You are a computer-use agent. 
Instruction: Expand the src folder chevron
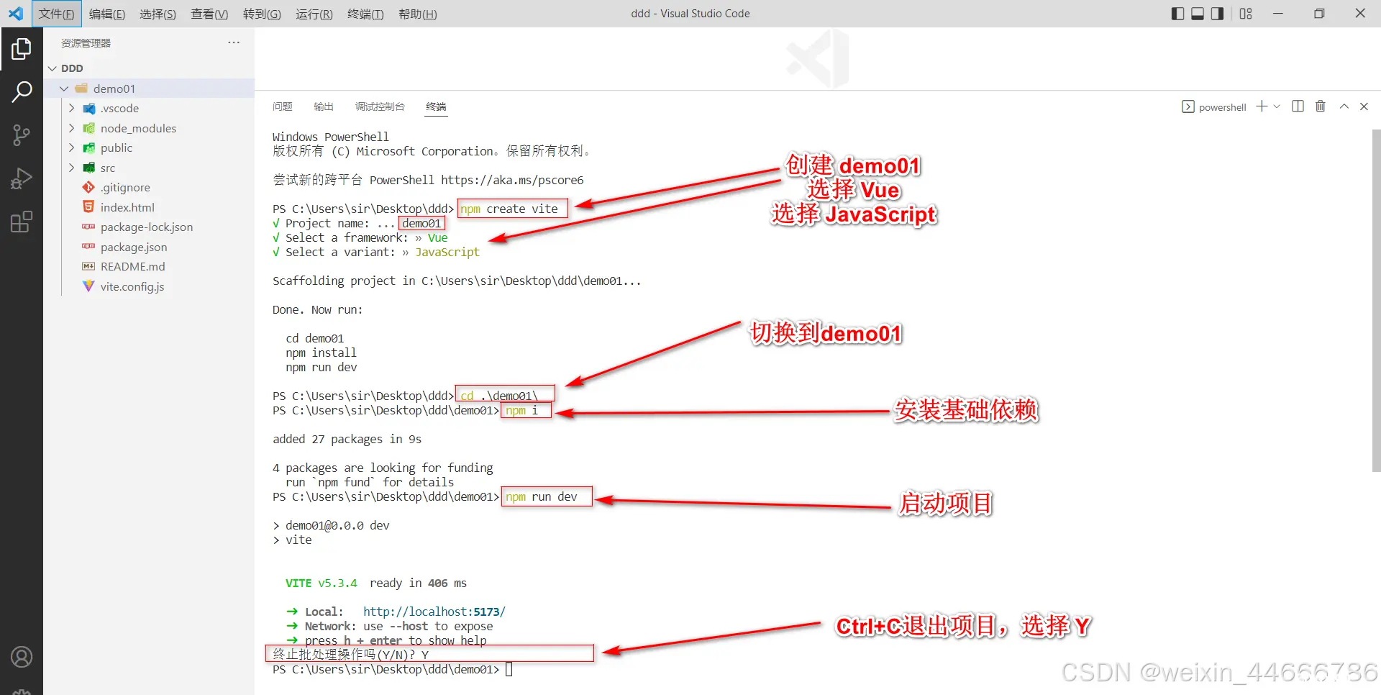pyautogui.click(x=71, y=168)
